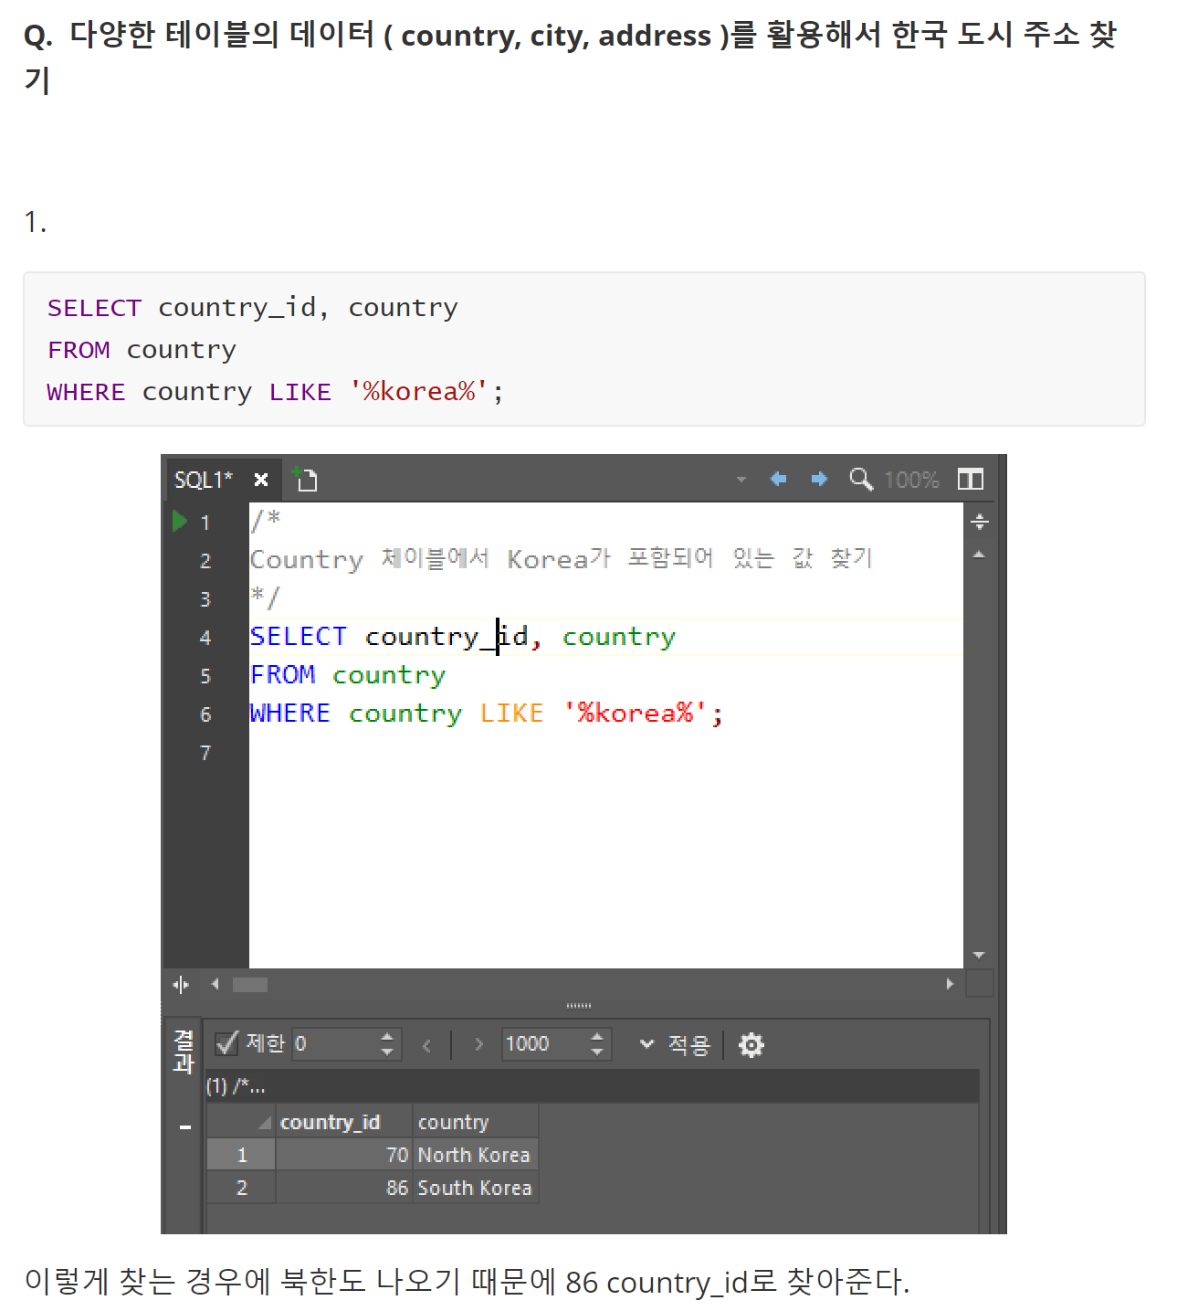Run query with green play arrow

click(x=180, y=521)
